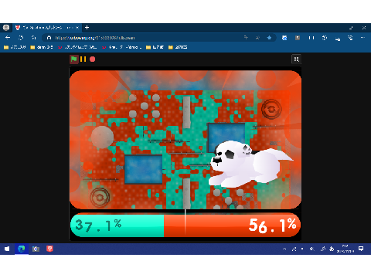Image resolution: width=371 pixels, height=278 pixels.
Task: Go back to the previous page
Action: 8,38
